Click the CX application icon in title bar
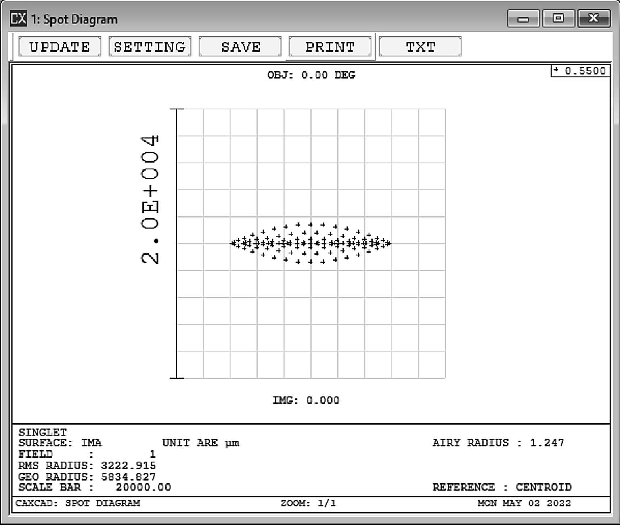Viewport: 620px width, 525px height. tap(18, 19)
